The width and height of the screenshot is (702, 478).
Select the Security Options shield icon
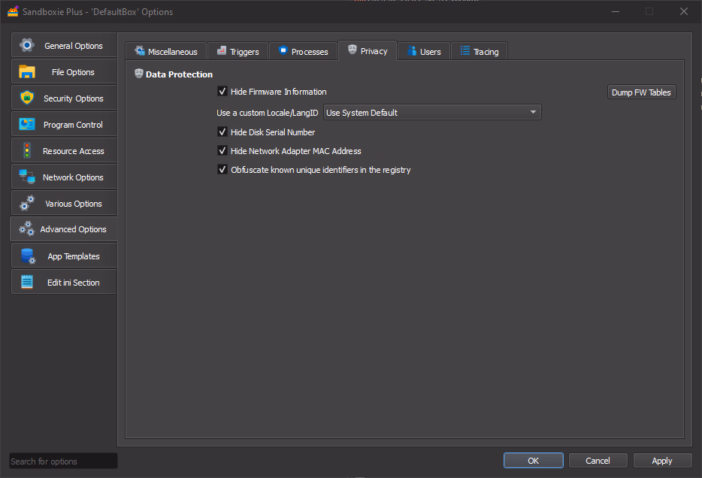[x=27, y=98]
